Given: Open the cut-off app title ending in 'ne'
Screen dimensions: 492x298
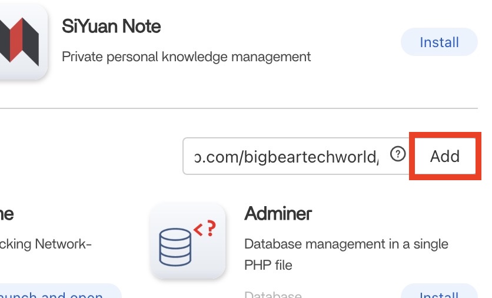Looking at the screenshot, I should [x=6, y=214].
